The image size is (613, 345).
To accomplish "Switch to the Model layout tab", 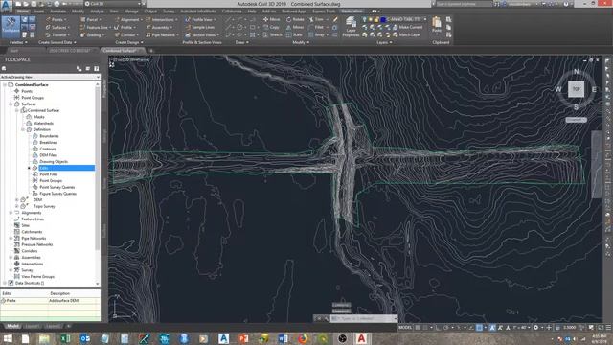I will pyautogui.click(x=12, y=326).
